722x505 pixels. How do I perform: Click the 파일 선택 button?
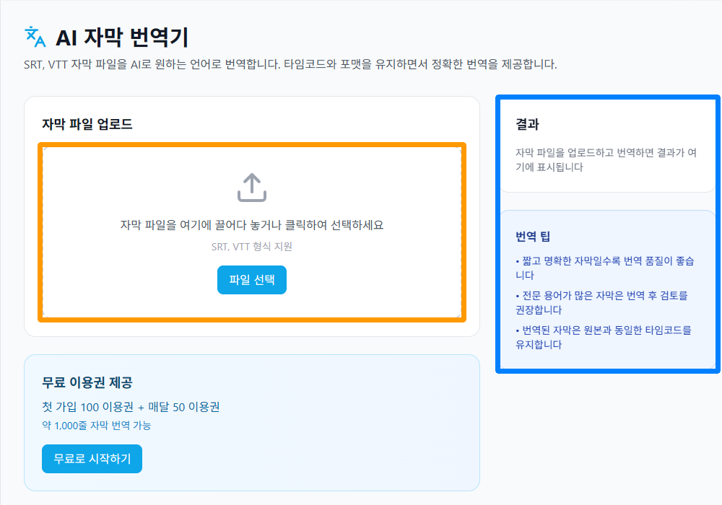coord(252,280)
